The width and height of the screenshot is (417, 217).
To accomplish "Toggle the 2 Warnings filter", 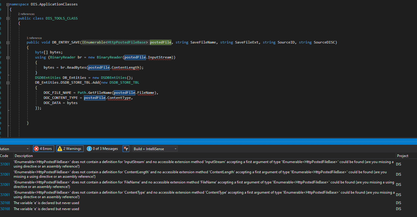I will tap(69, 149).
